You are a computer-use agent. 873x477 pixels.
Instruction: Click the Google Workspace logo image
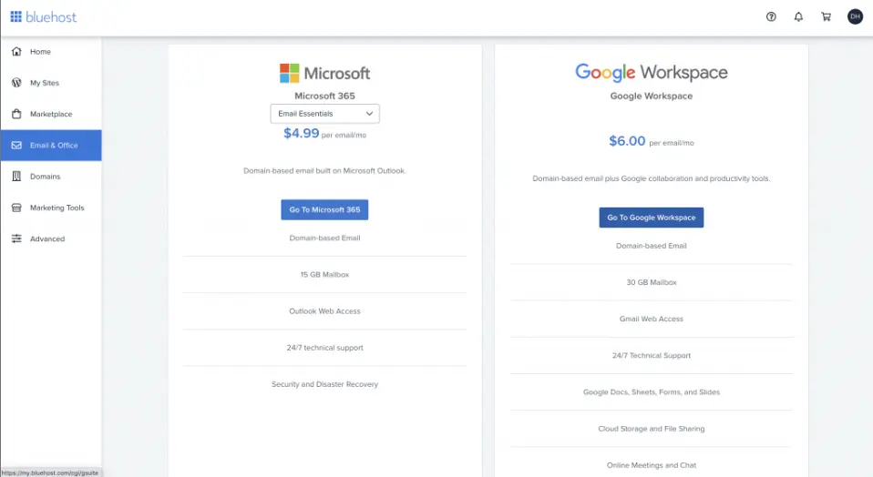pos(651,73)
